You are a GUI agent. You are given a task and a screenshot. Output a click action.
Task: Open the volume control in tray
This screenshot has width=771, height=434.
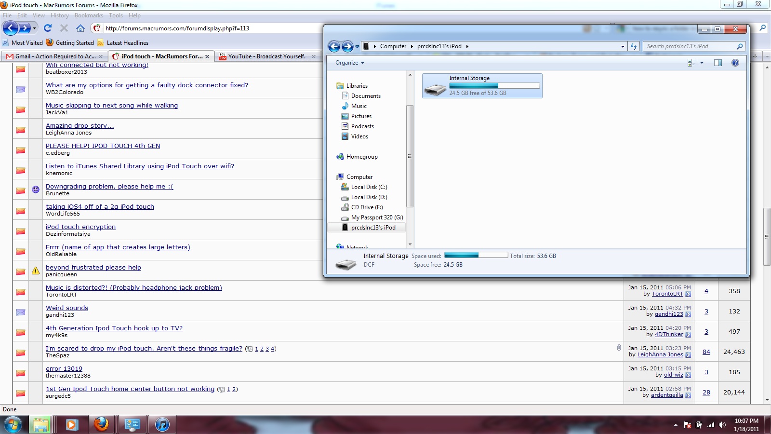pyautogui.click(x=722, y=425)
